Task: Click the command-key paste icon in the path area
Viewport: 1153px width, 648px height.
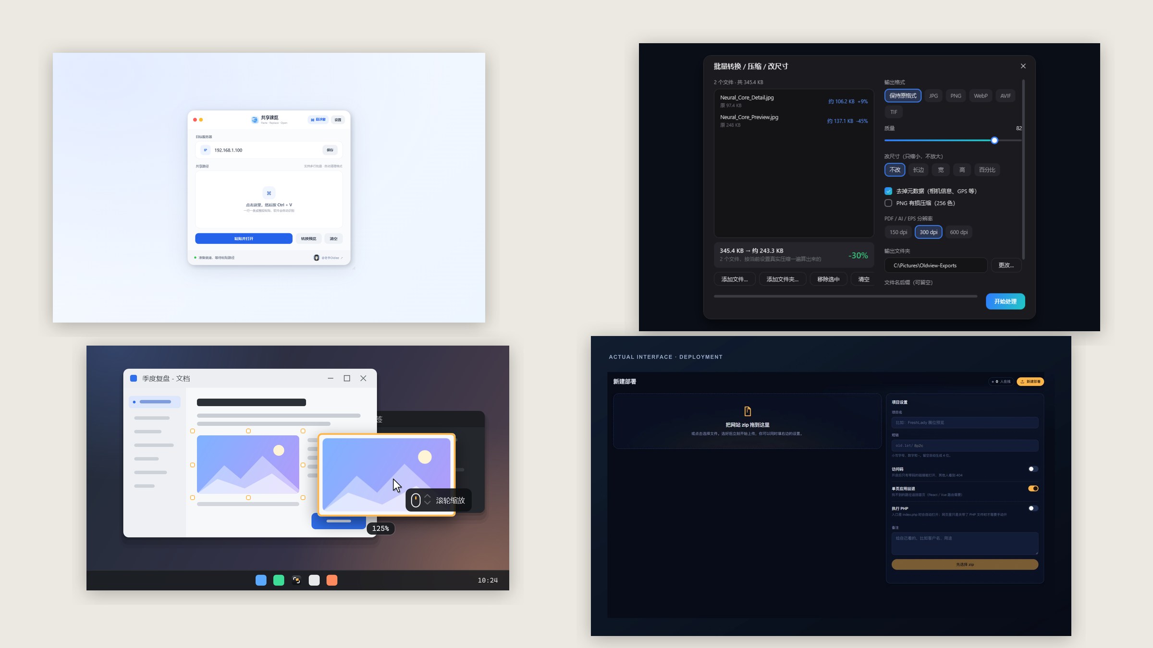Action: click(269, 193)
